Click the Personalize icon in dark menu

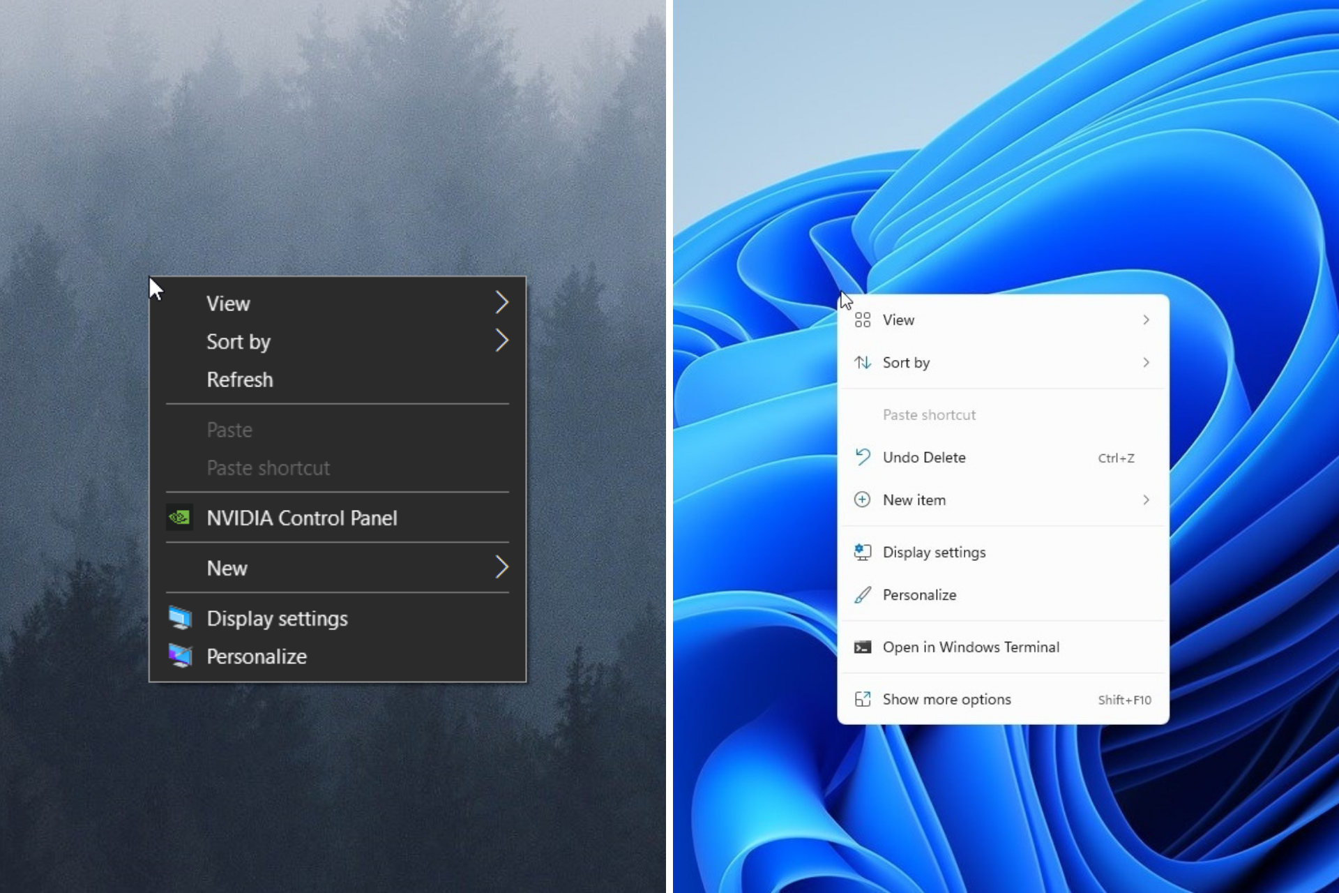[x=180, y=656]
